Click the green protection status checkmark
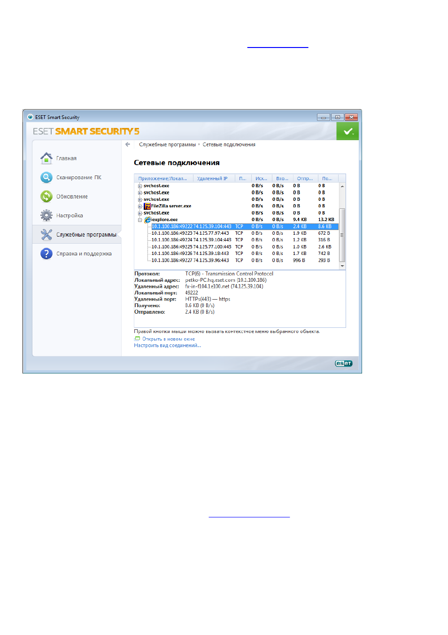 348,131
